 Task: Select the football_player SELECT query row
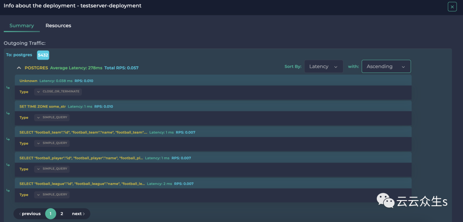click(x=213, y=158)
